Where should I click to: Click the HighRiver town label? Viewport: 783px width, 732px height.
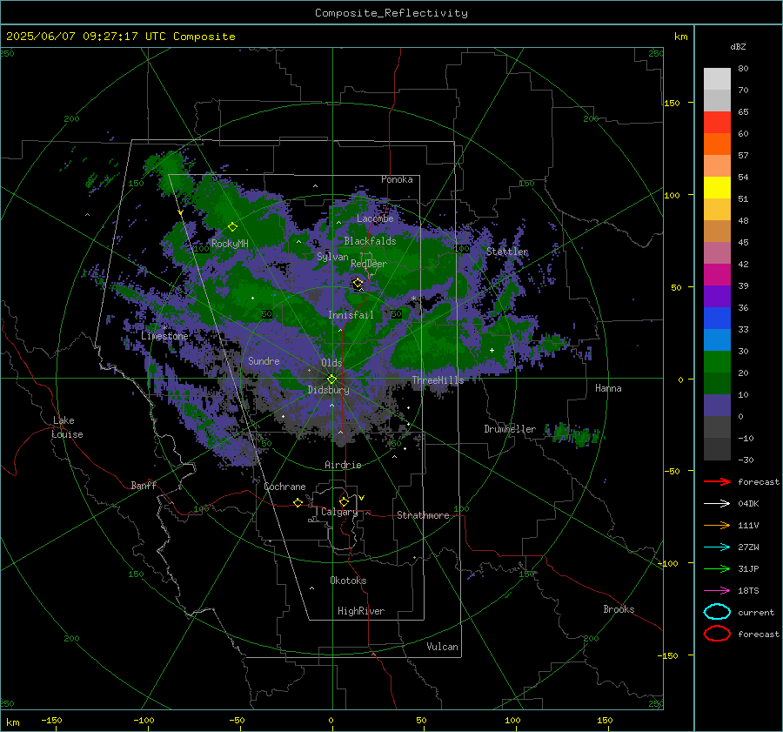(x=361, y=611)
